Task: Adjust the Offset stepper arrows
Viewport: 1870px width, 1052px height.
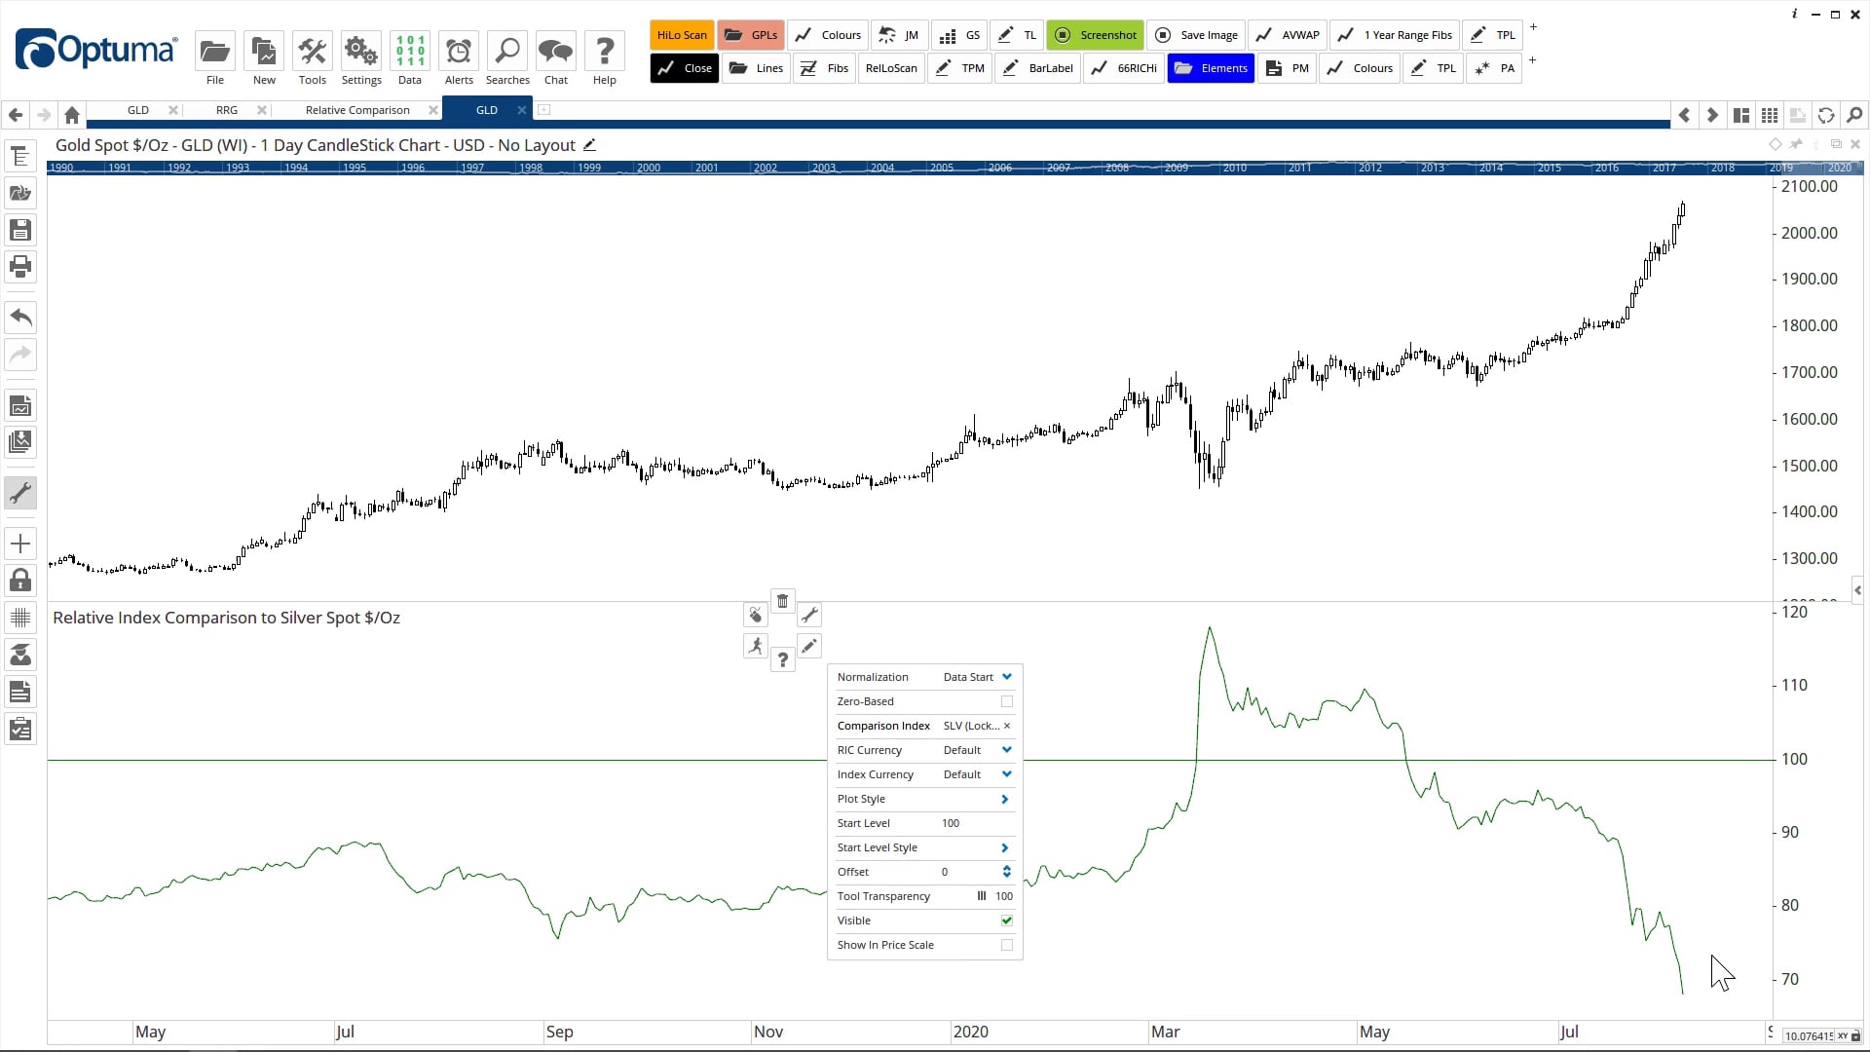Action: 1006,872
